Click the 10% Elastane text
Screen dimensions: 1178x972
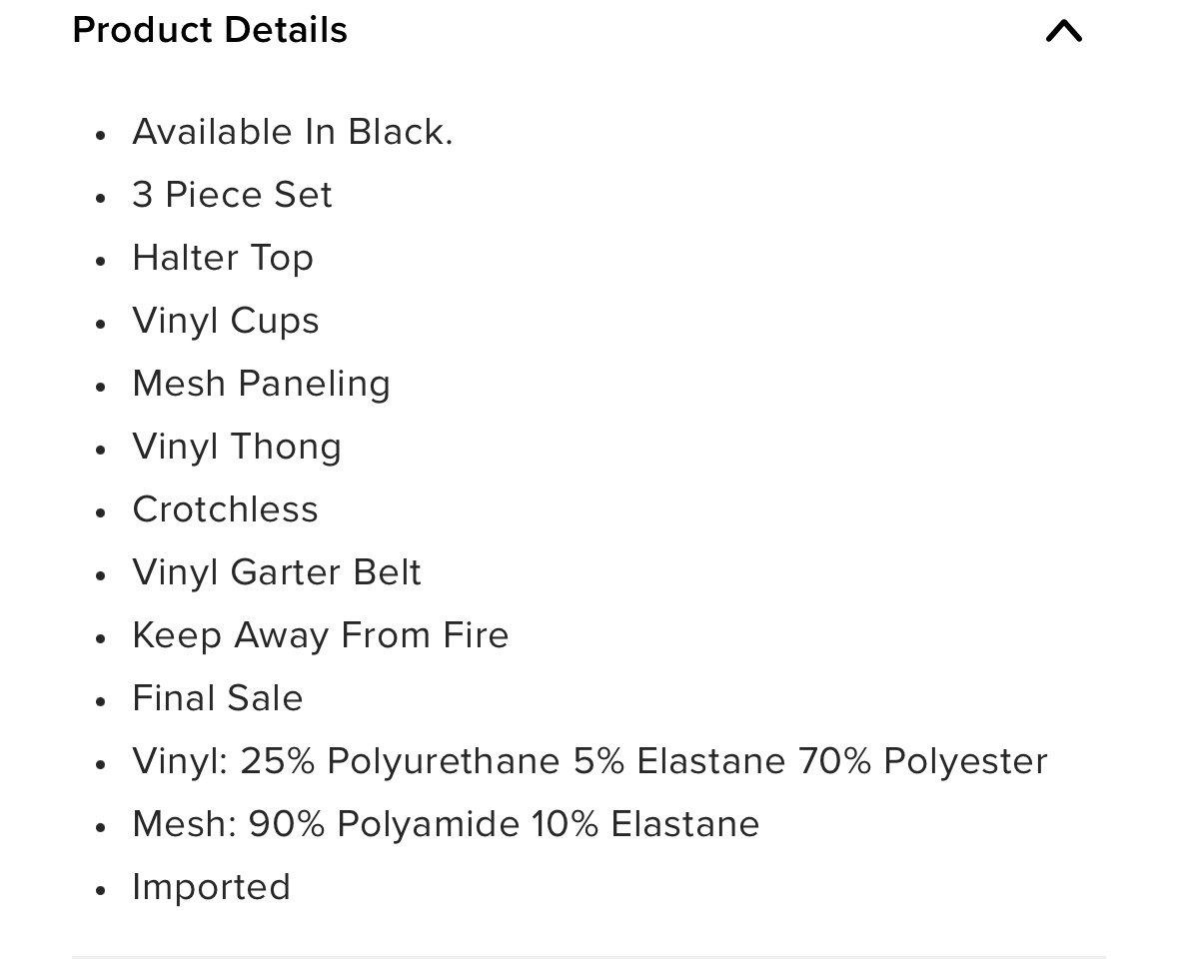pos(646,824)
